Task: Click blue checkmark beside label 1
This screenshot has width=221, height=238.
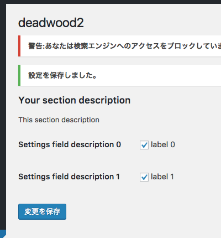Action: [x=144, y=177]
